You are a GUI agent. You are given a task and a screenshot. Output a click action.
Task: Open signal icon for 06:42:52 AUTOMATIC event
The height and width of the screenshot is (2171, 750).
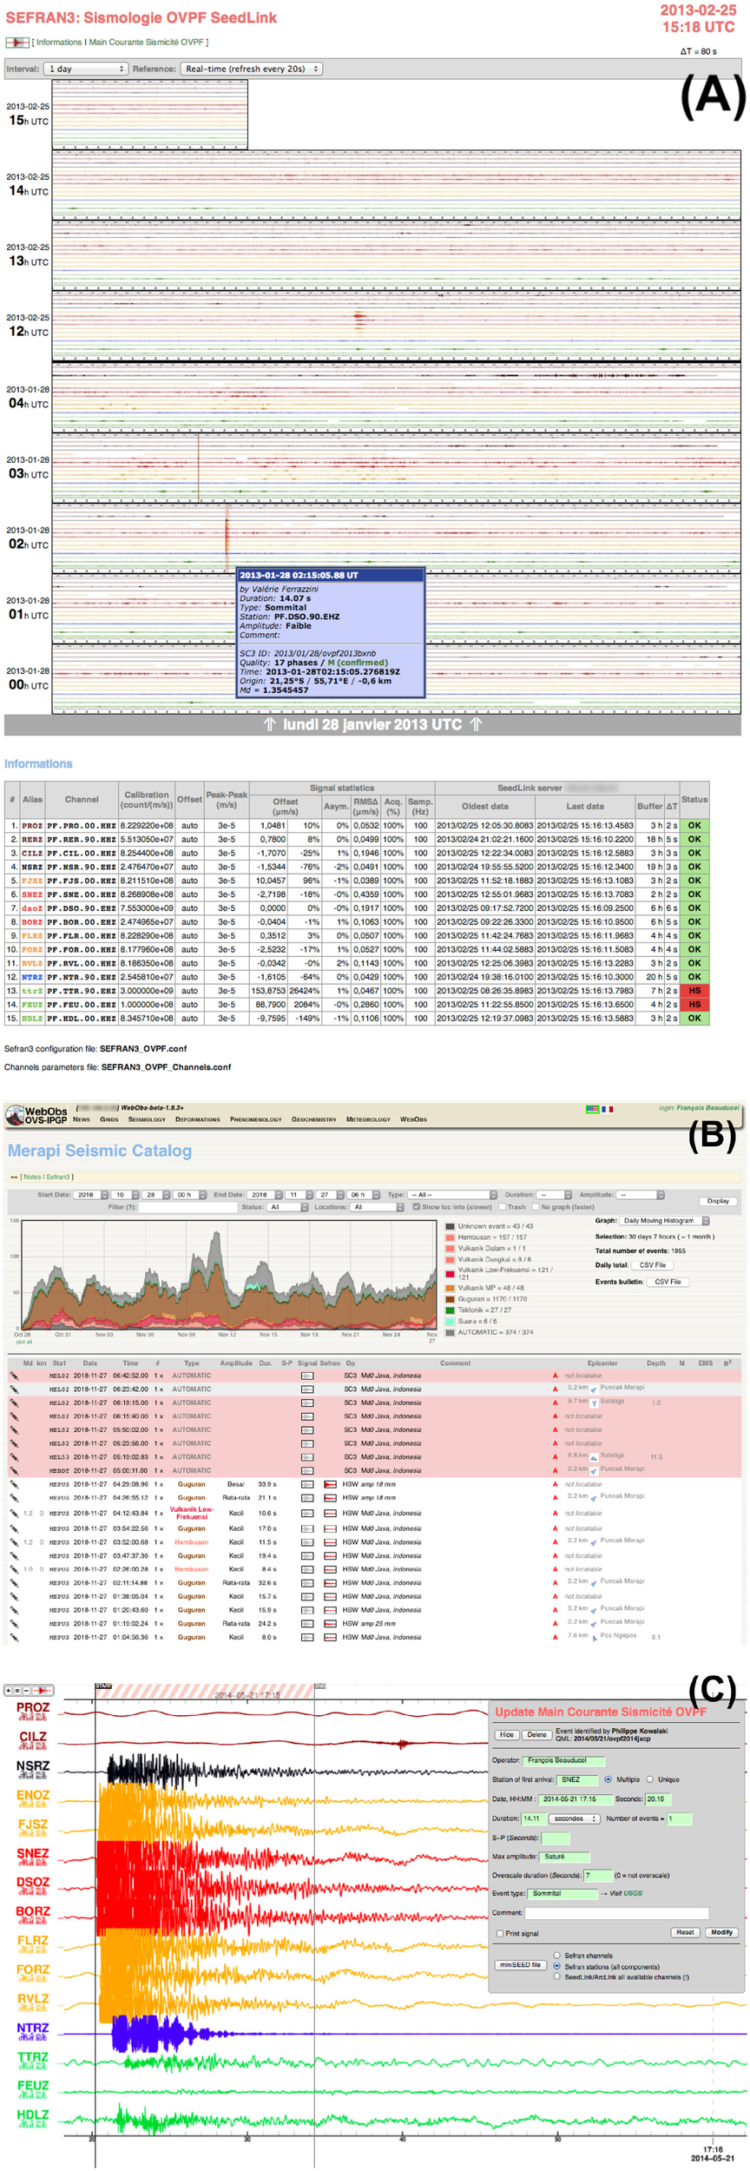pyautogui.click(x=307, y=1376)
